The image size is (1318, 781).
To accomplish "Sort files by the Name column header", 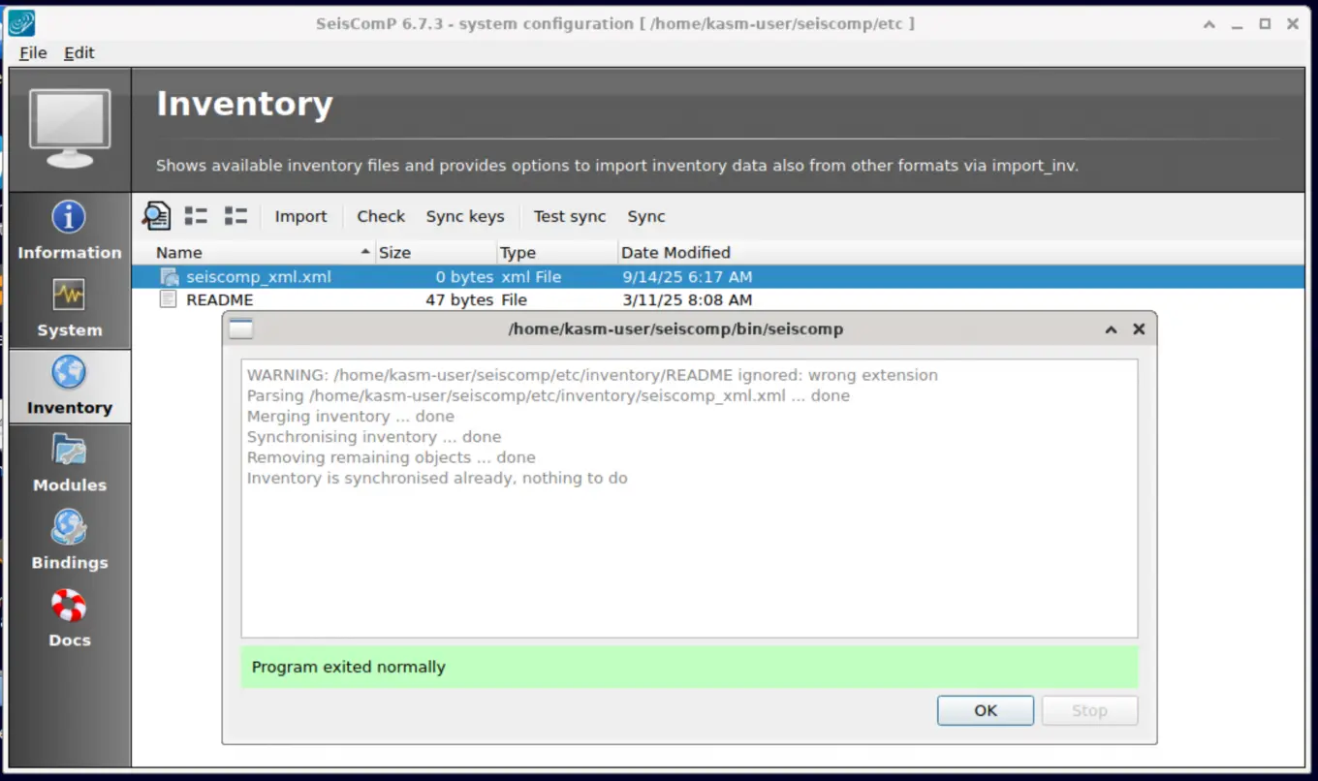I will (x=253, y=253).
